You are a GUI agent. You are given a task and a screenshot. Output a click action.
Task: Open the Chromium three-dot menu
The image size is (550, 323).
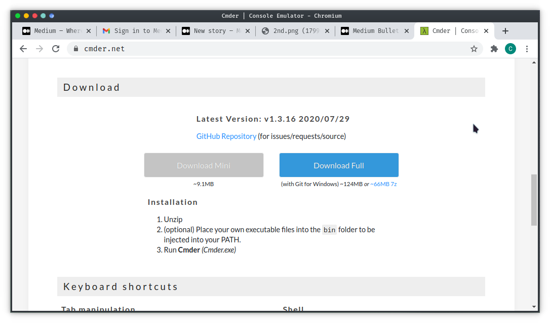(527, 49)
